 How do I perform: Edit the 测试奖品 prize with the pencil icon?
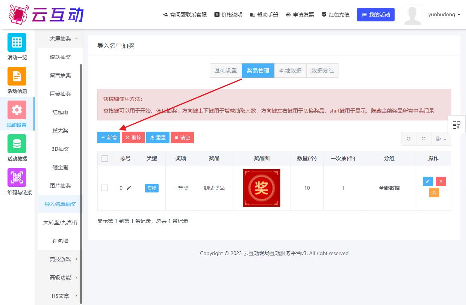coord(427,181)
